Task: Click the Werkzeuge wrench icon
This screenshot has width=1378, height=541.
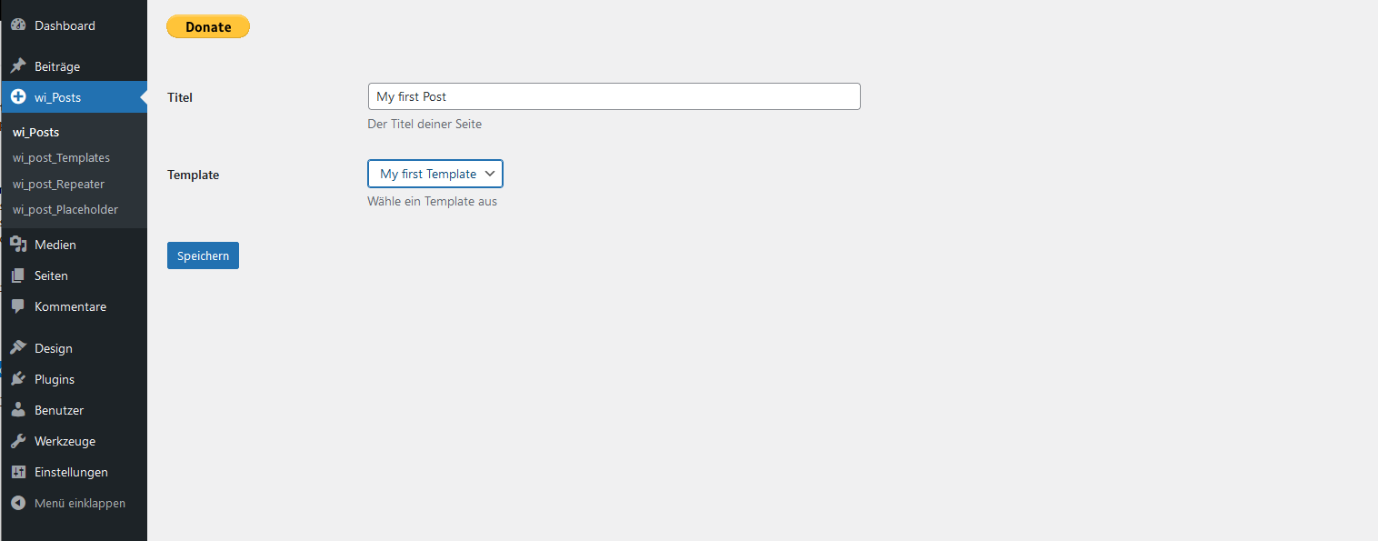Action: (x=18, y=441)
